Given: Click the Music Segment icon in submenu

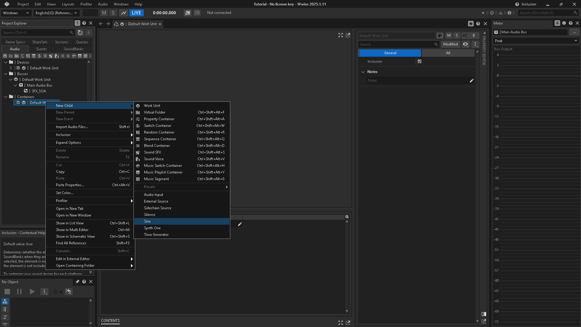Looking at the screenshot, I should pos(138,179).
